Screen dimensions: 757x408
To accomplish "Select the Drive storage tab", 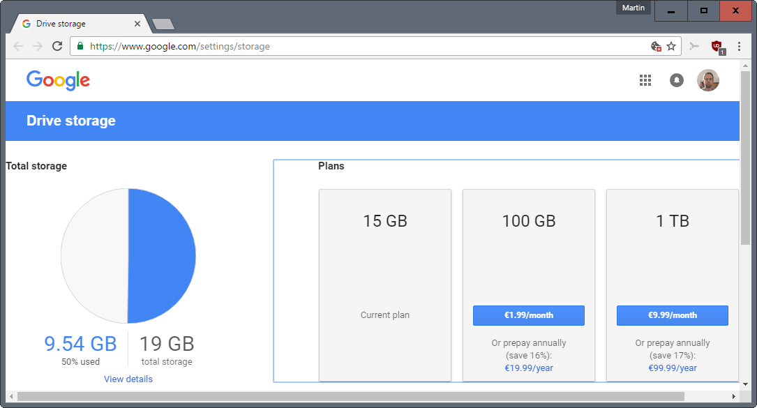I will point(80,24).
